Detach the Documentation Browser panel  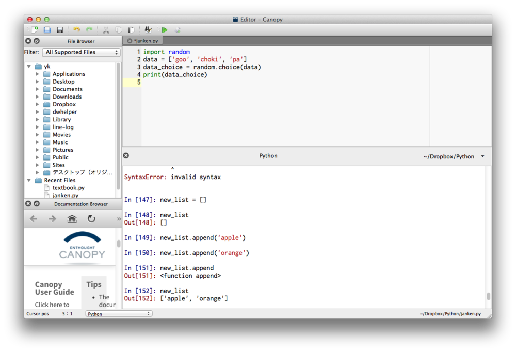37,204
